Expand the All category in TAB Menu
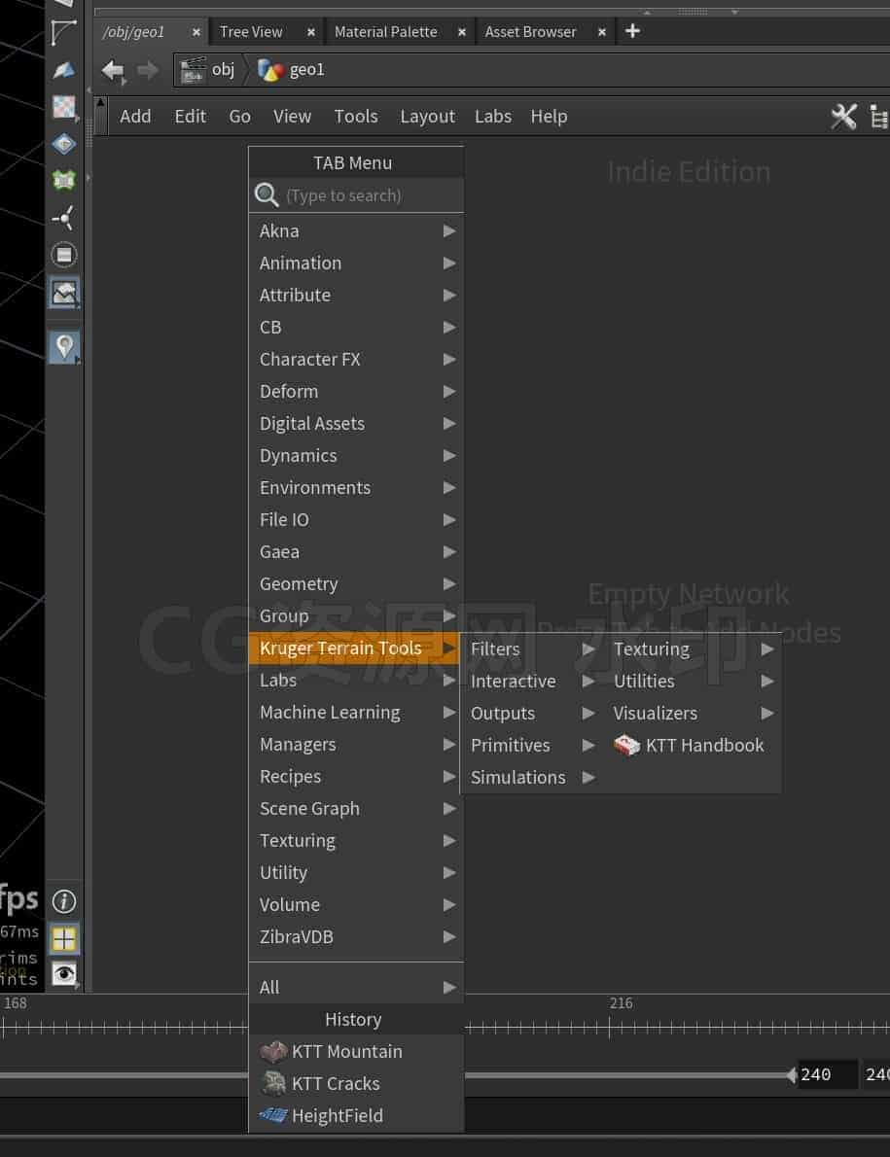The width and height of the screenshot is (890, 1157). click(356, 987)
